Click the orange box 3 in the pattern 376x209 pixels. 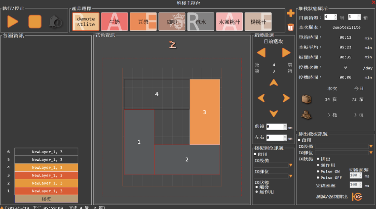click(x=205, y=112)
